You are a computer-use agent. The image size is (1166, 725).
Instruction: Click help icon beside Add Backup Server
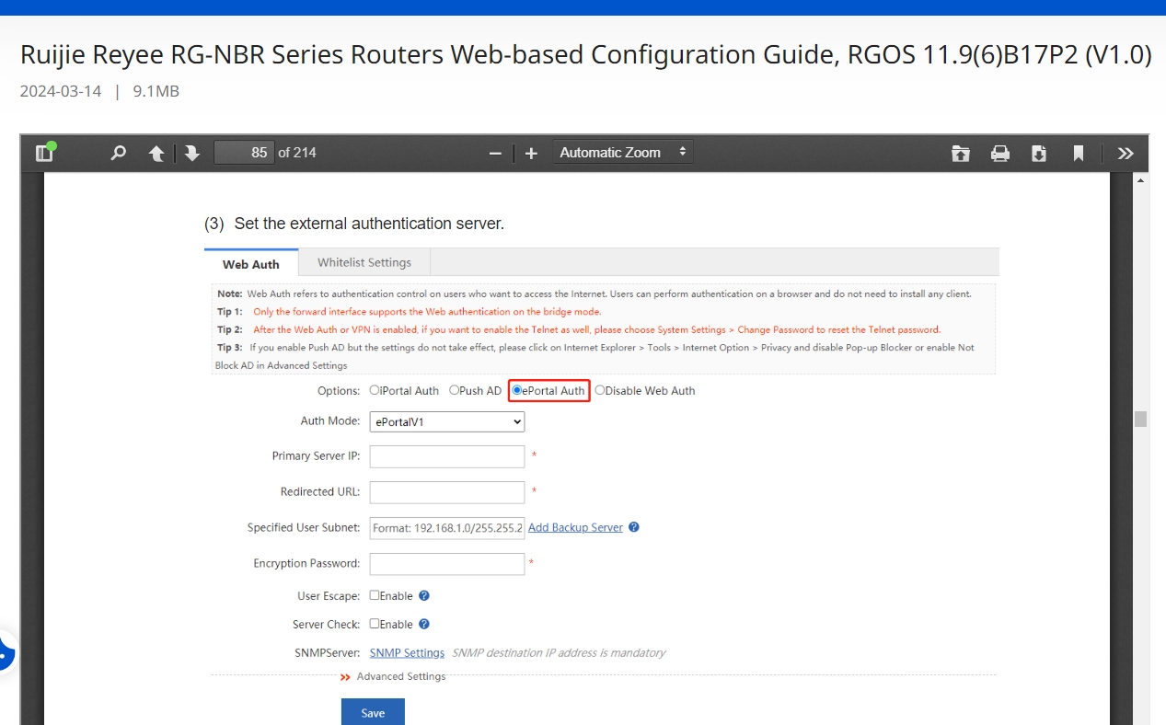tap(634, 527)
